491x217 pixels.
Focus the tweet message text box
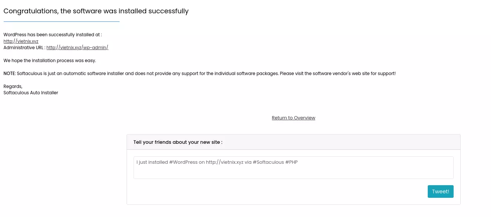[293, 167]
